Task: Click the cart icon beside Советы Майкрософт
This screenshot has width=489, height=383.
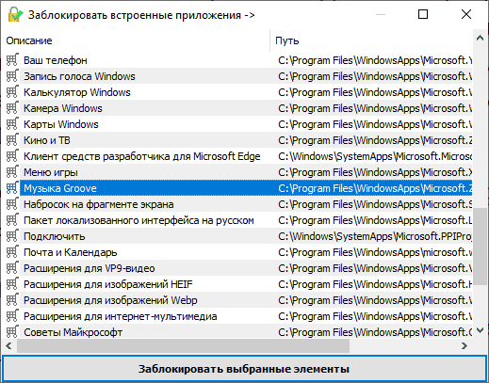Action: [12, 331]
